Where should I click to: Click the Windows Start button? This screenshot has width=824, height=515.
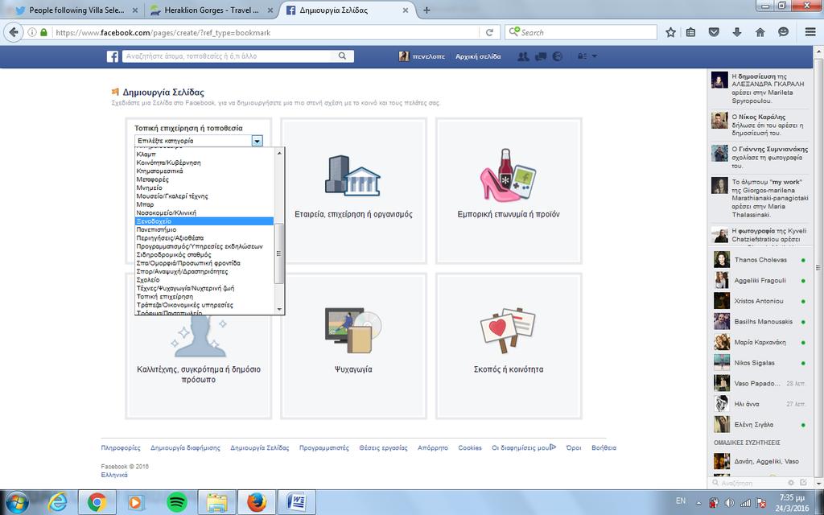(x=18, y=502)
